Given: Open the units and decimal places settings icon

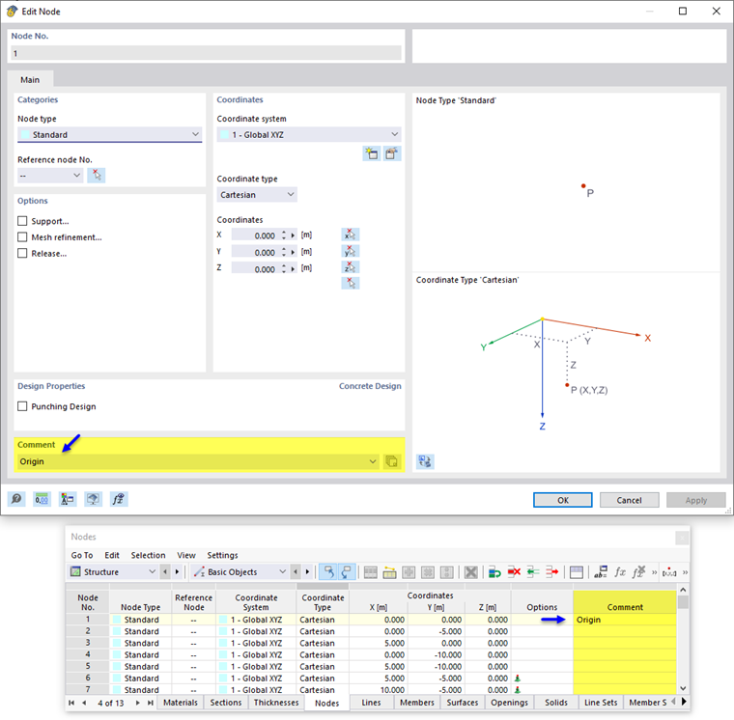Looking at the screenshot, I should tap(42, 499).
